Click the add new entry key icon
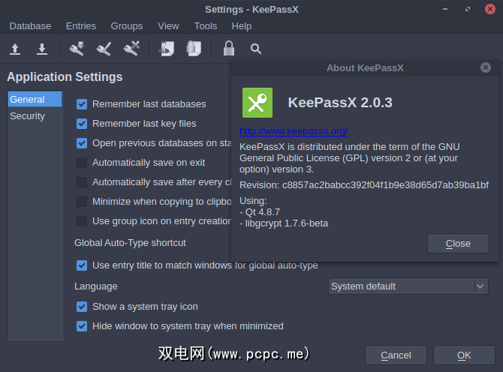 tap(77, 49)
